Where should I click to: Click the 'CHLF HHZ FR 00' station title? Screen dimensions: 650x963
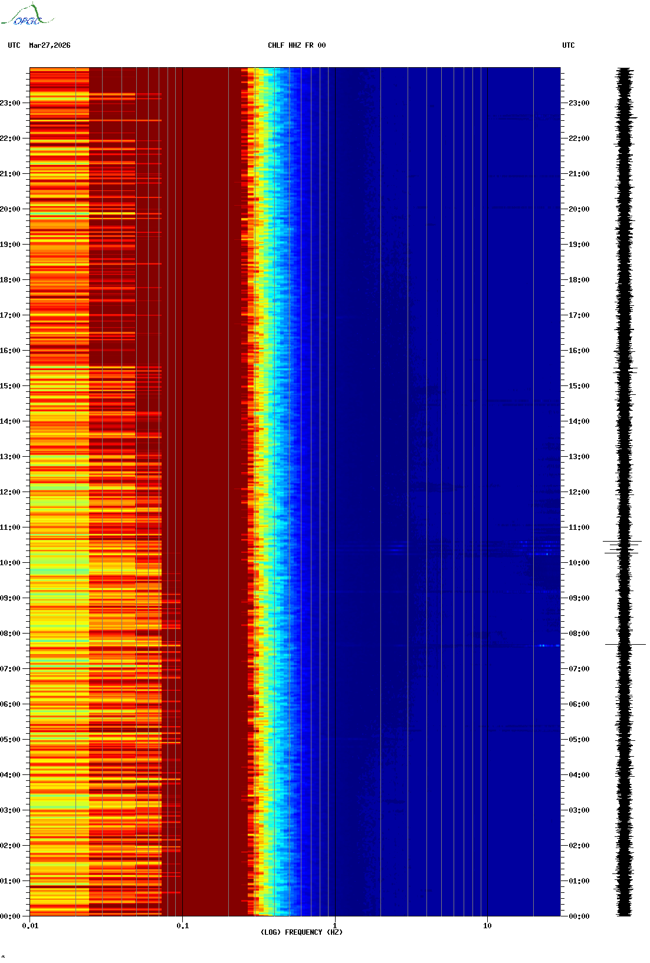297,45
